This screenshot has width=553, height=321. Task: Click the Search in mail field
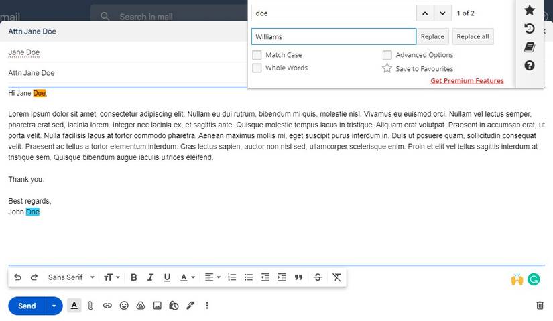click(170, 17)
